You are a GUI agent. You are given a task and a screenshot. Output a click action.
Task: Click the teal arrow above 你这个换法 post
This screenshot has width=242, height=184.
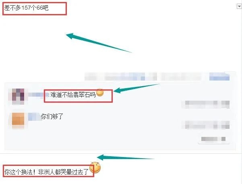(125, 157)
